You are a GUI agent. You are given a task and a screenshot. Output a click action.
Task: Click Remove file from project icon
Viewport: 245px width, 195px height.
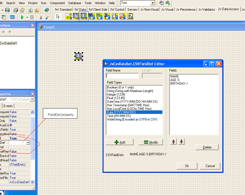point(37,10)
